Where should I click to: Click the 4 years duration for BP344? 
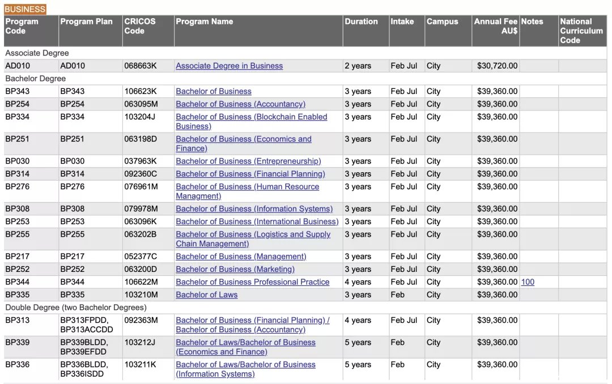click(x=358, y=282)
